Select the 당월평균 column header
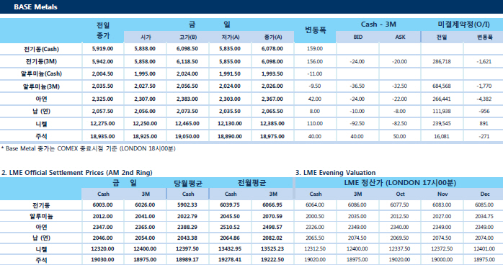 (x=188, y=184)
